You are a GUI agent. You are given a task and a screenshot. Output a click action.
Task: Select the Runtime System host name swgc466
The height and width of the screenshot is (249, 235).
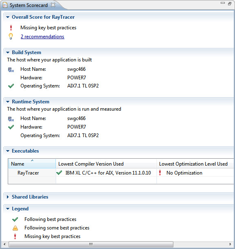(76, 118)
